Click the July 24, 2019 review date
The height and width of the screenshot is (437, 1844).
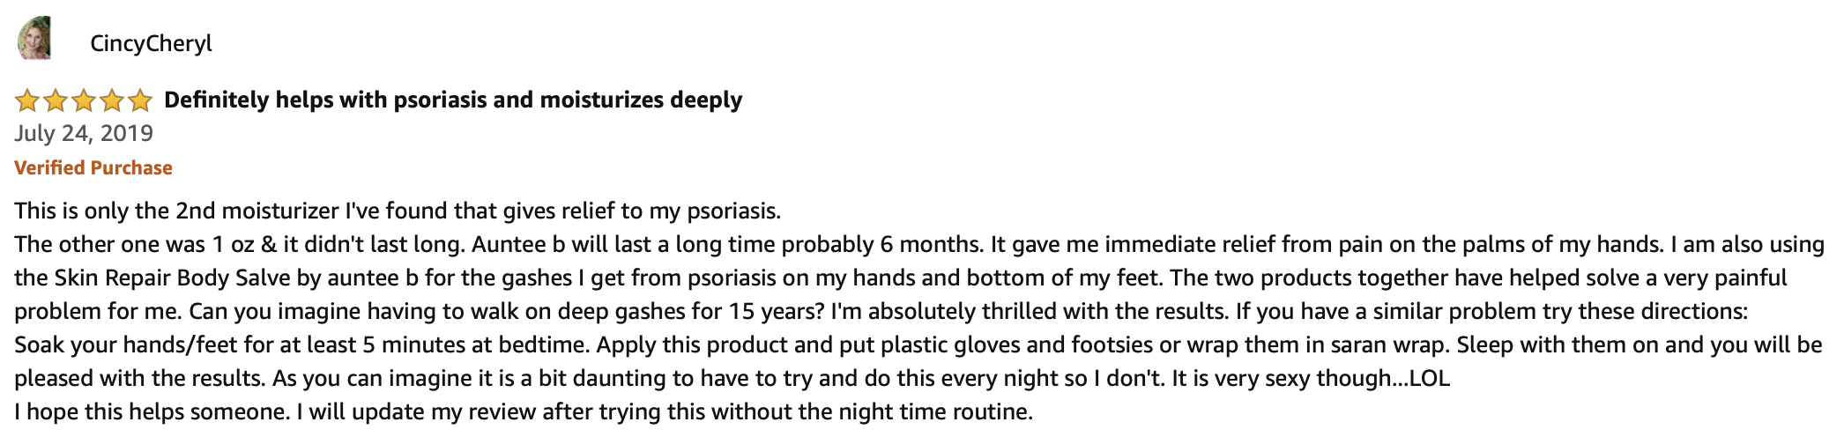coord(84,134)
